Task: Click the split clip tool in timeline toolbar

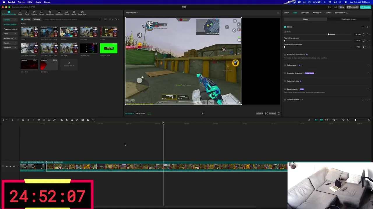Action: click(x=23, y=120)
